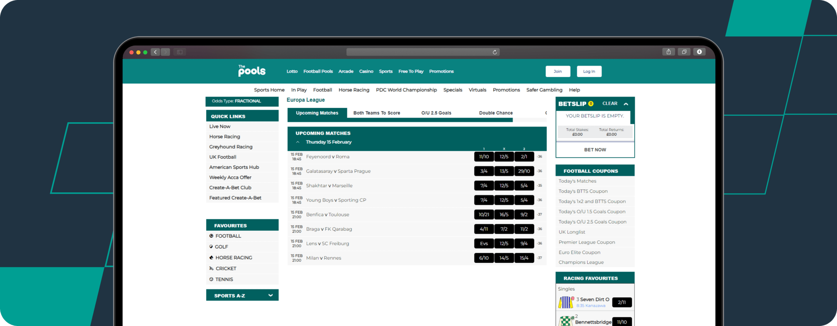Screen dimensions: 837x326
Task: Switch to Both Teams To Score tab
Action: coord(377,113)
